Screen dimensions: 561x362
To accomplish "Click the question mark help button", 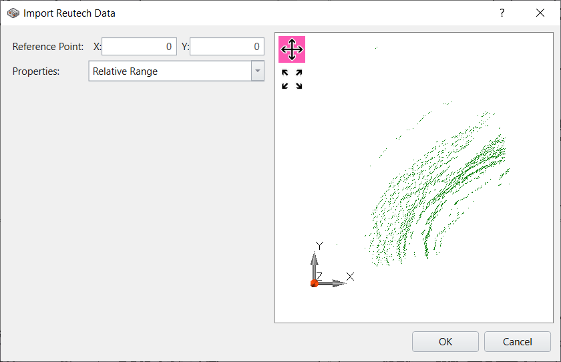I will click(502, 13).
